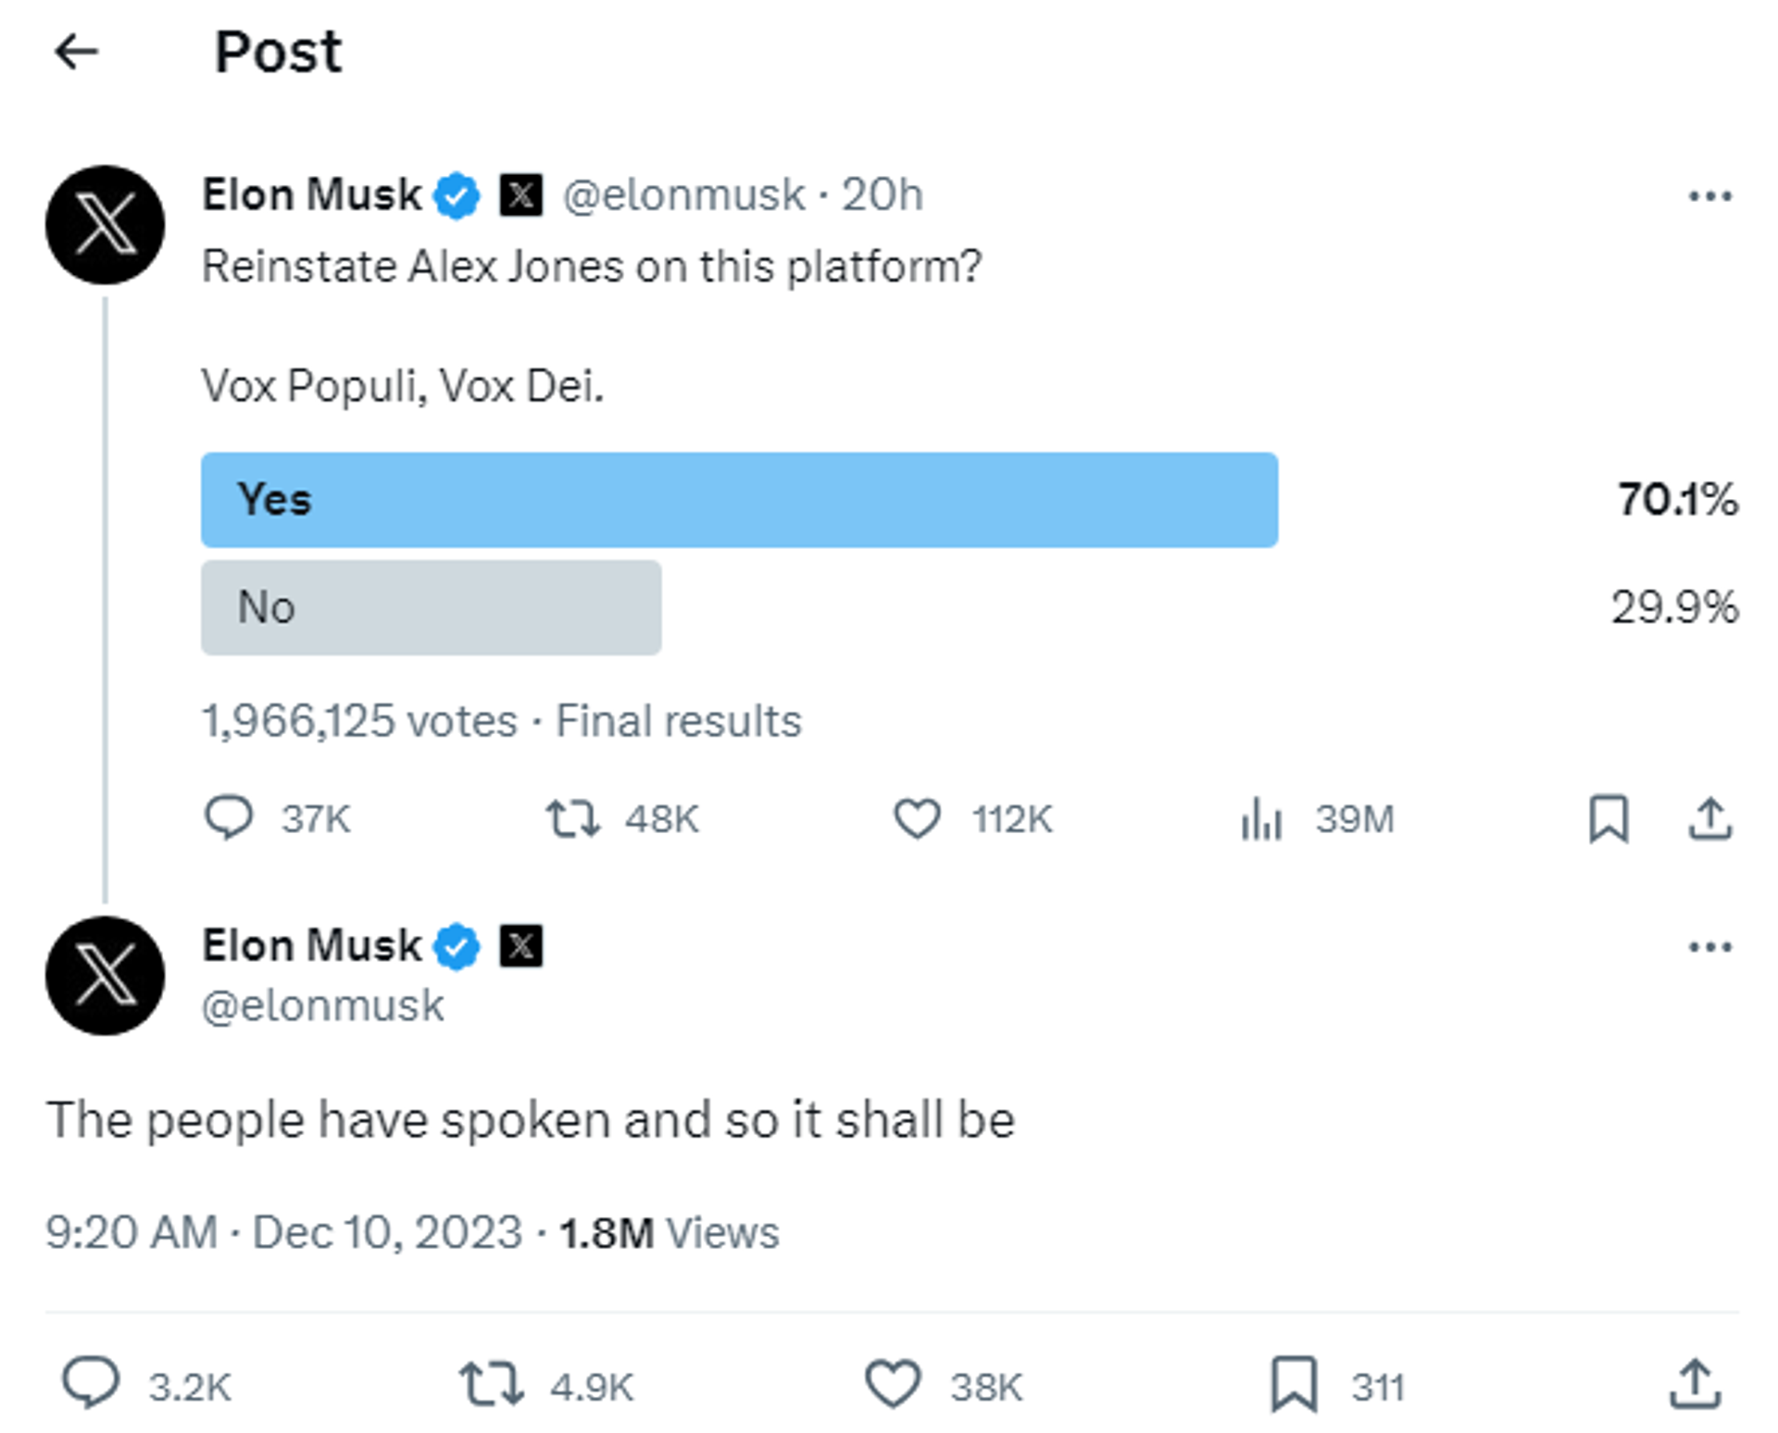Image resolution: width=1778 pixels, height=1433 pixels.
Task: Share the "people have spoken" post
Action: click(x=1695, y=1384)
